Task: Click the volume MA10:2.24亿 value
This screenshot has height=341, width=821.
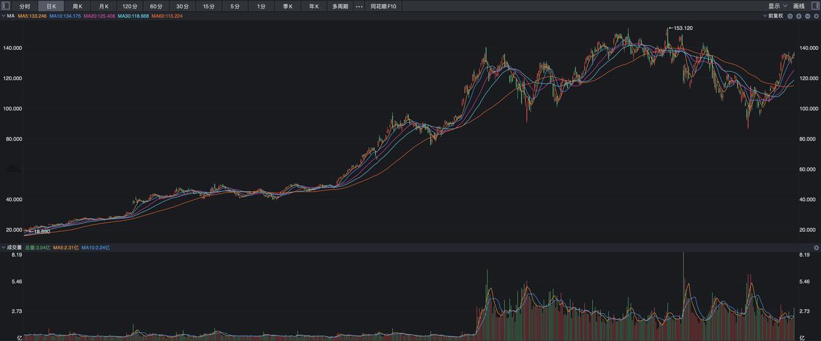Action: click(96, 248)
